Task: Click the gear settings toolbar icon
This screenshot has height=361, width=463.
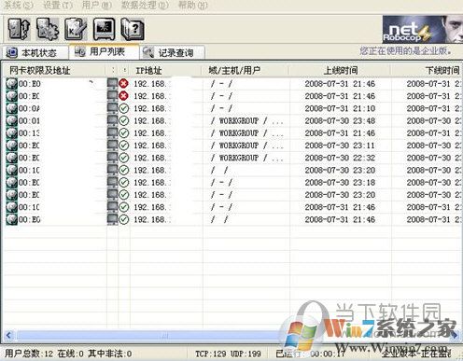Action: click(x=48, y=29)
